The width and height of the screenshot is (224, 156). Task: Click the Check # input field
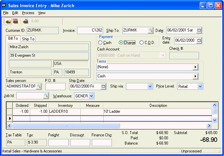click(184, 55)
